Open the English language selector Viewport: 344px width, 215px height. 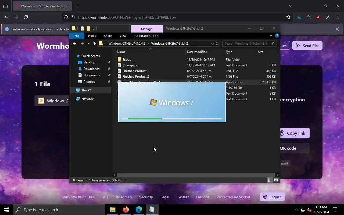coord(272,197)
